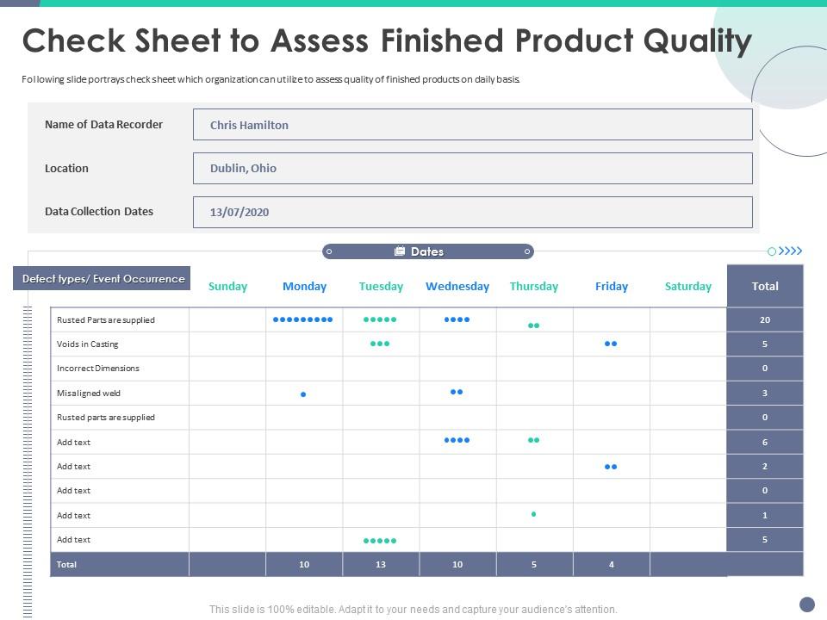The image size is (827, 620).
Task: Click the Location field showing Dublin, Ohio
Action: pos(472,169)
